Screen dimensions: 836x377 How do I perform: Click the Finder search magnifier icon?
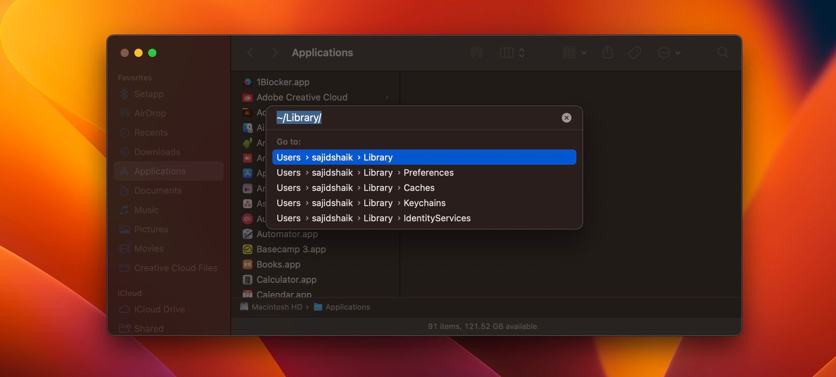pyautogui.click(x=723, y=53)
